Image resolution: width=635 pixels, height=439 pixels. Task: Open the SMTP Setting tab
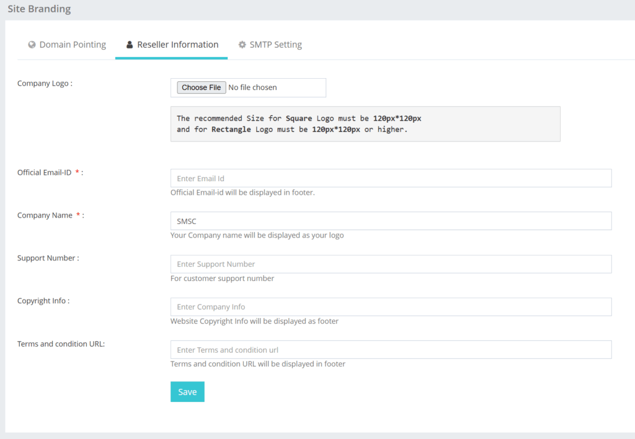(275, 45)
